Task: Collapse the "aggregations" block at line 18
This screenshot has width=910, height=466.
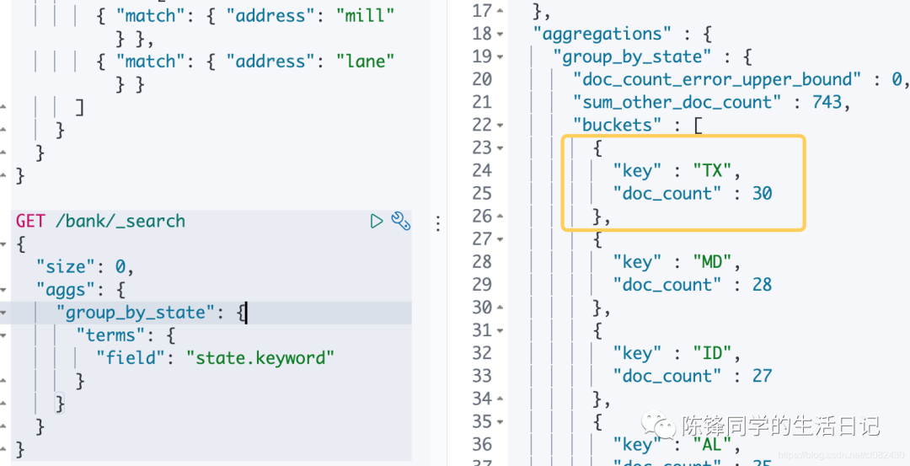Action: tap(500, 35)
